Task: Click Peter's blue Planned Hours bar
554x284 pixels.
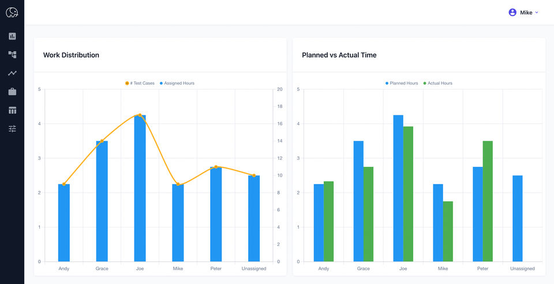Action: click(478, 214)
